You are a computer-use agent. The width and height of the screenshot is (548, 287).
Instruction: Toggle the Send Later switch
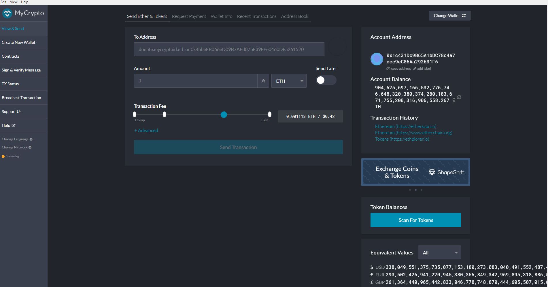(326, 80)
